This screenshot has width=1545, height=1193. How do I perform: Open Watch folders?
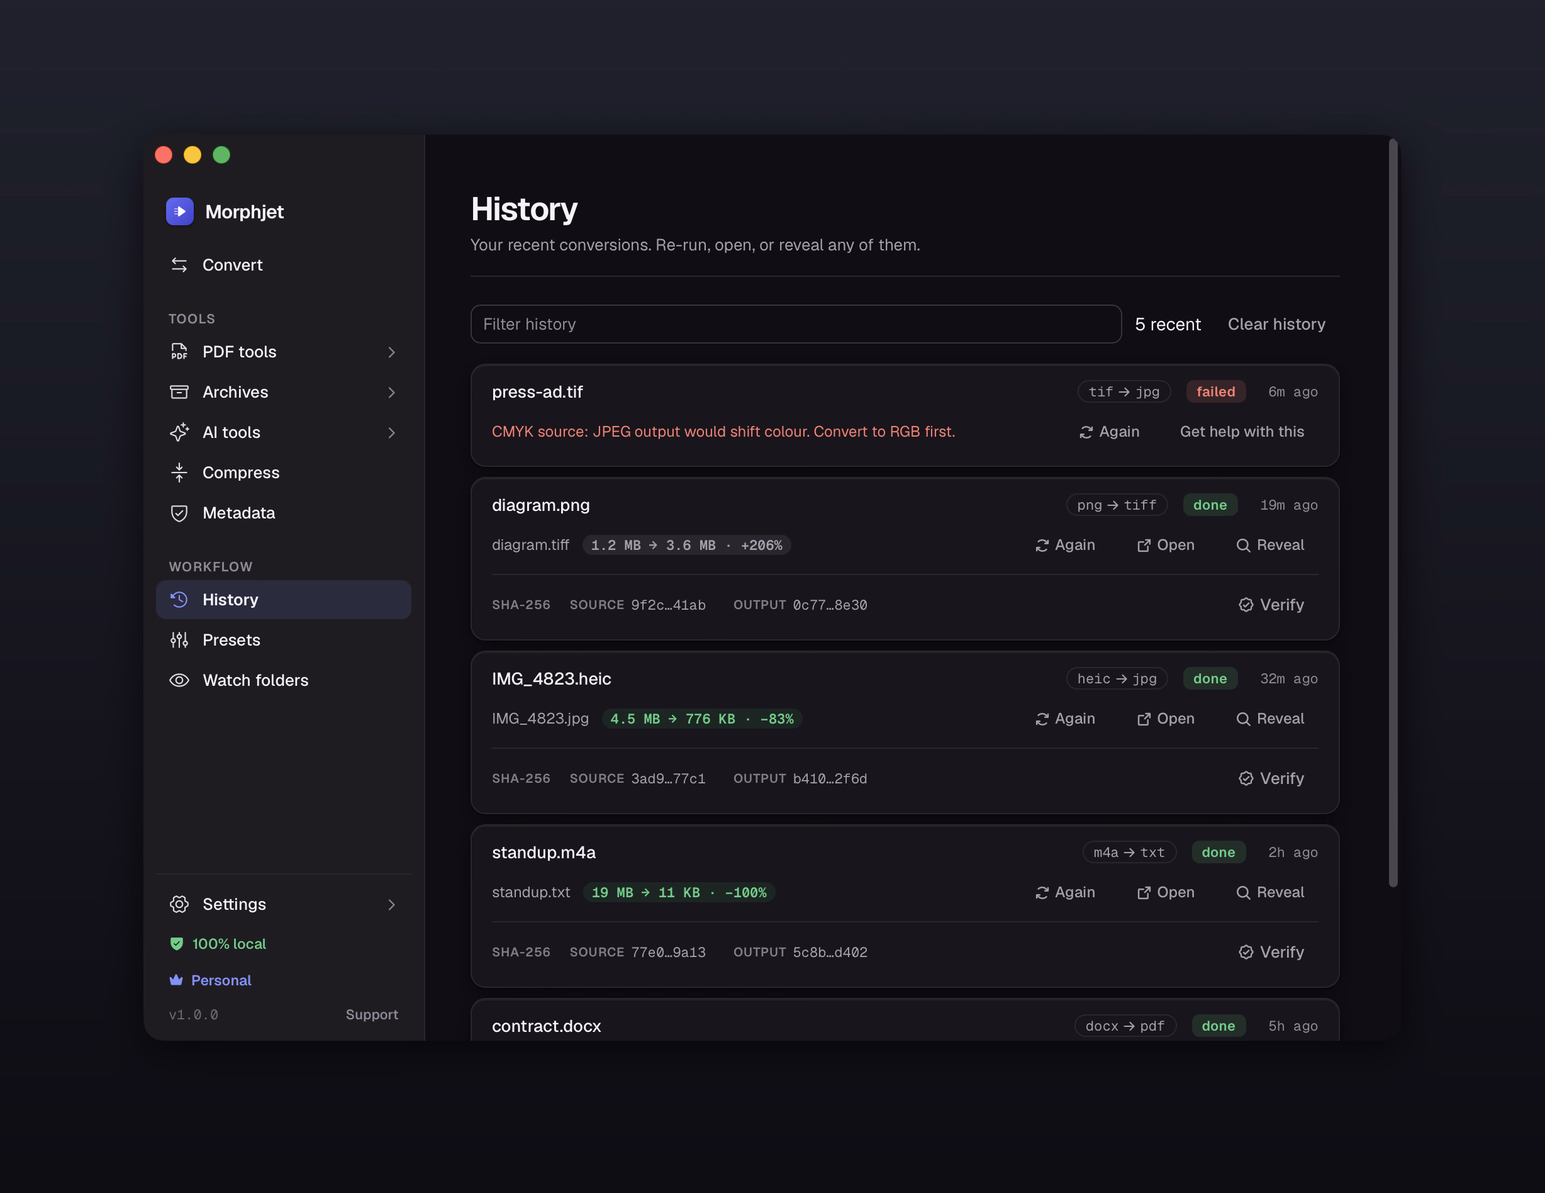tap(283, 681)
